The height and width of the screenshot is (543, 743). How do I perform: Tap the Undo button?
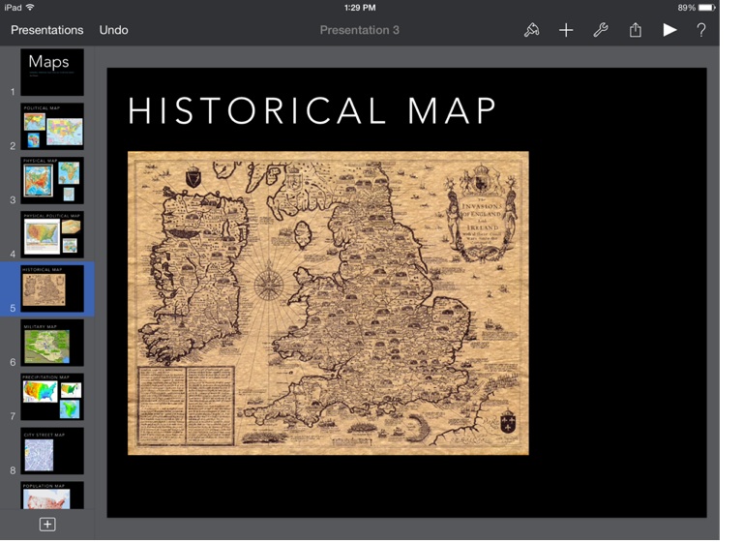(x=113, y=30)
